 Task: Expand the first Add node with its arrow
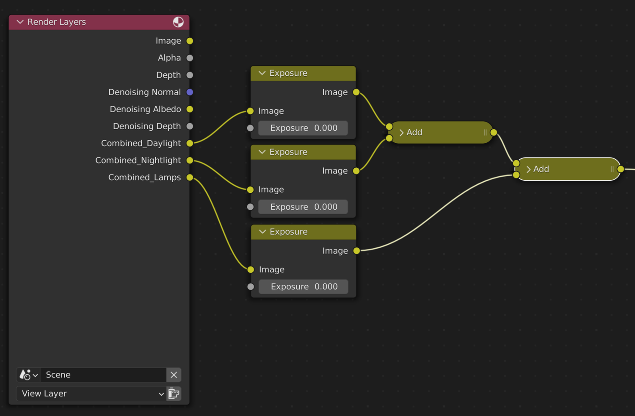pos(401,132)
